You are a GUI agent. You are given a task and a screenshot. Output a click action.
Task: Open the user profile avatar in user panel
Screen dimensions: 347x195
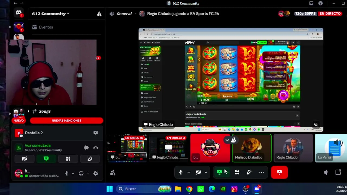[x=18, y=173]
